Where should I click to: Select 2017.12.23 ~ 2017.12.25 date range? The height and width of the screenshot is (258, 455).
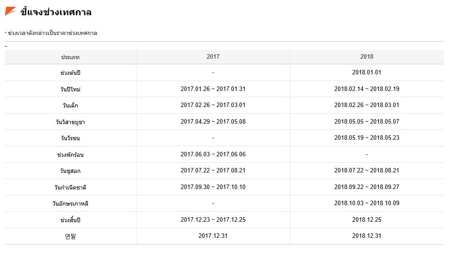[213, 219]
